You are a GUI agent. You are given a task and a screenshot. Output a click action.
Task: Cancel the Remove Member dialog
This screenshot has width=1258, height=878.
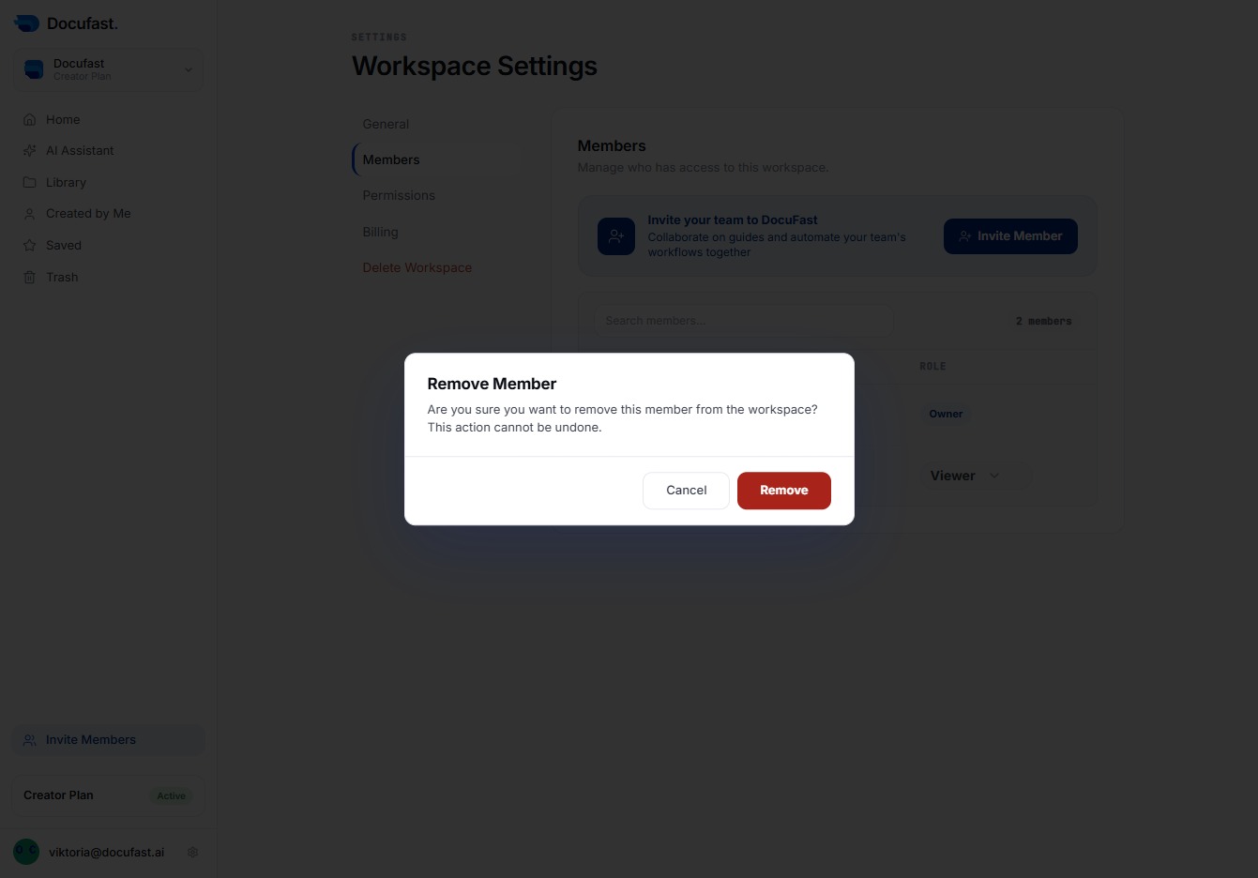pos(686,491)
